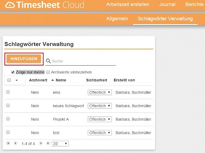Click the Schlagwörter Verwaltung panel heading
The width and height of the screenshot is (205, 153).
tap(39, 44)
